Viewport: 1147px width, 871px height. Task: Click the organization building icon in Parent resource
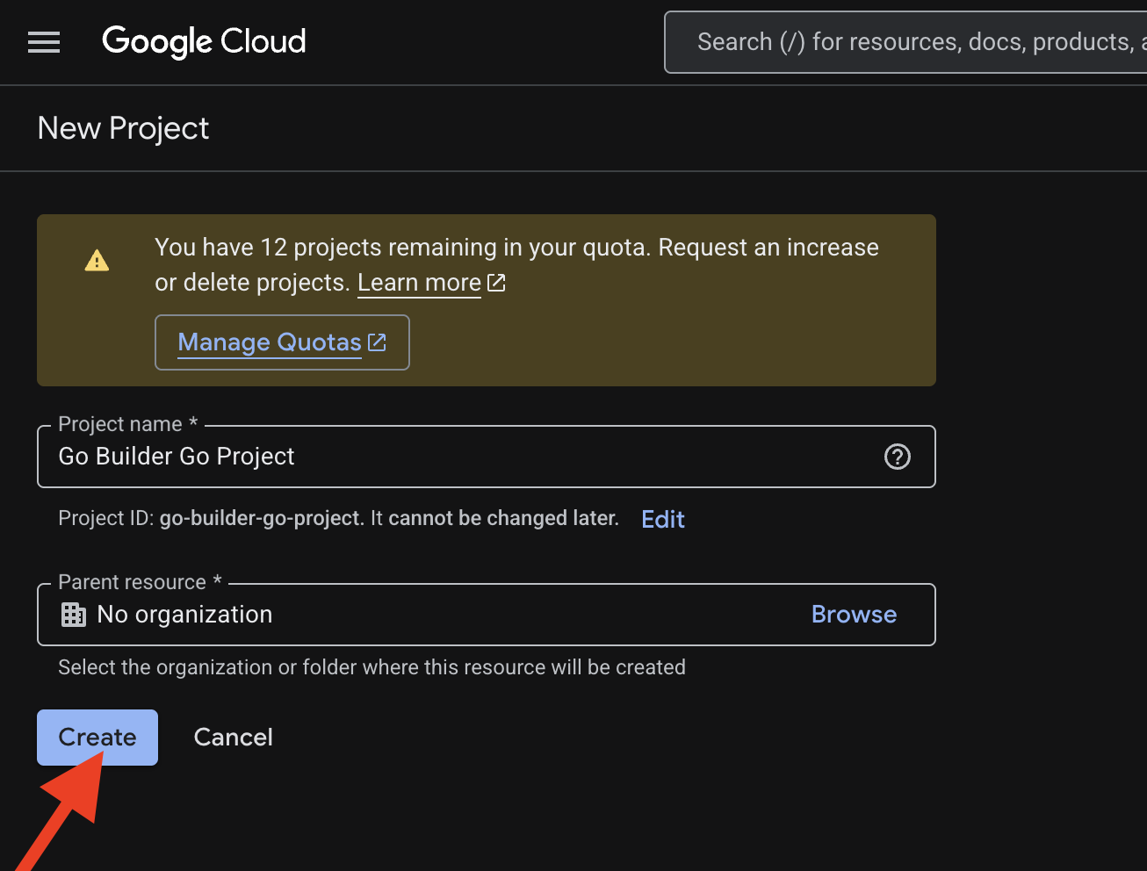click(73, 614)
